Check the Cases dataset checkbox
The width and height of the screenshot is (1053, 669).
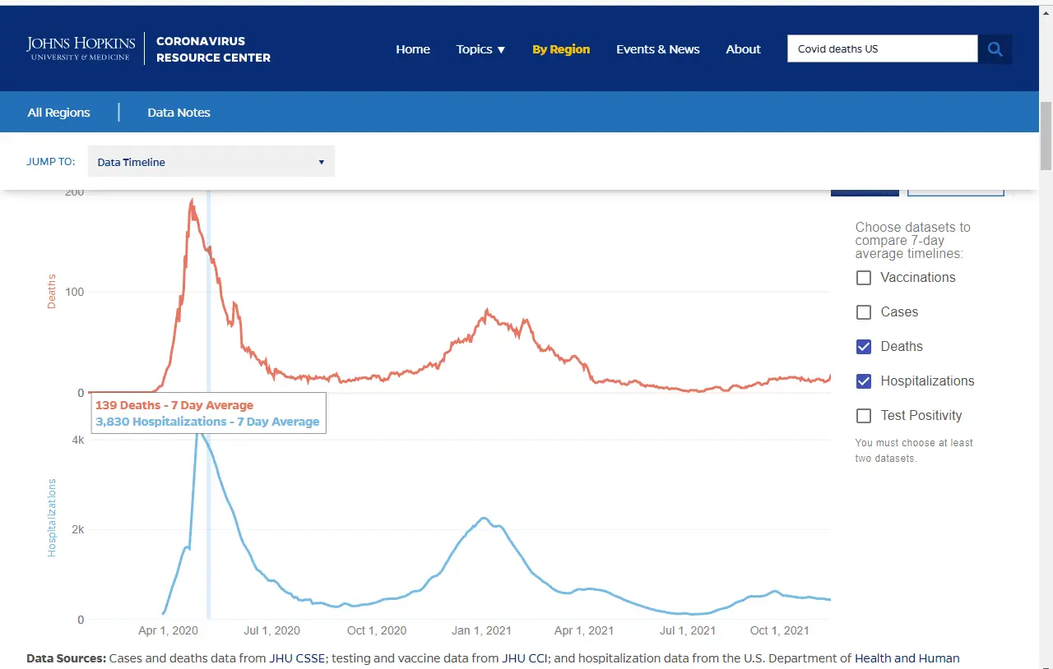pos(864,312)
